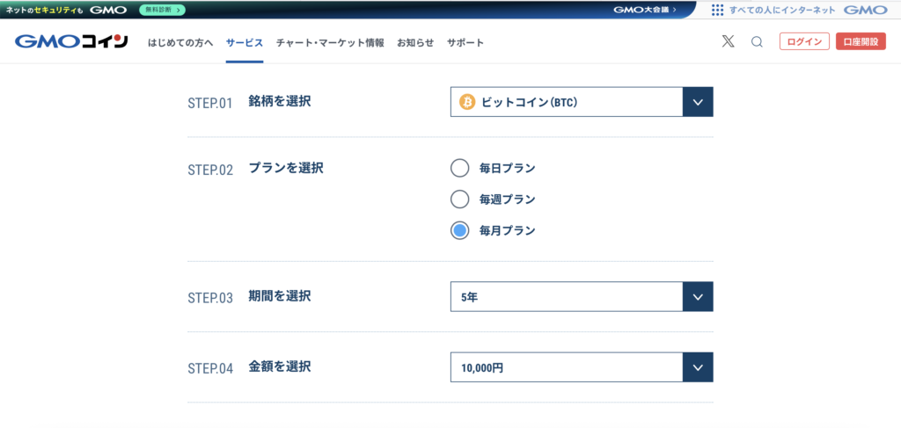
Task: Open the サービス menu item
Action: tap(244, 42)
